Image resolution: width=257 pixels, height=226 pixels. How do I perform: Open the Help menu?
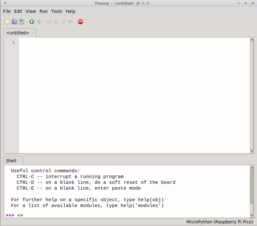tap(71, 11)
